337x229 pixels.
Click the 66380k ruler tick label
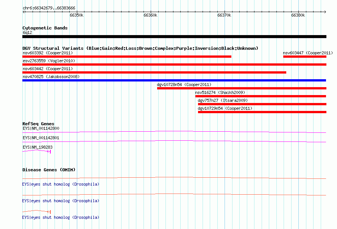pos(298,15)
